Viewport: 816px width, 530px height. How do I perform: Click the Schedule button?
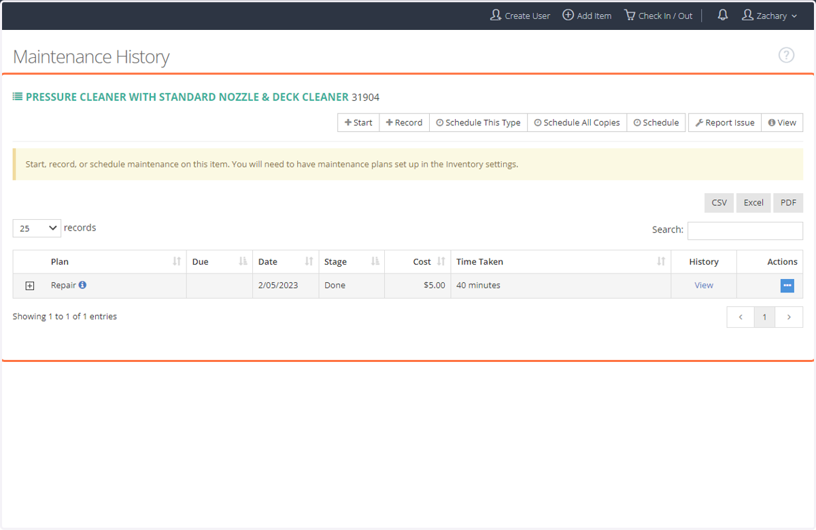[x=656, y=122]
